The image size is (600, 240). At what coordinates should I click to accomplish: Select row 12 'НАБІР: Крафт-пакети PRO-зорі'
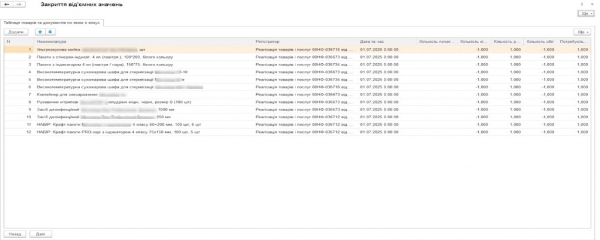pyautogui.click(x=117, y=132)
